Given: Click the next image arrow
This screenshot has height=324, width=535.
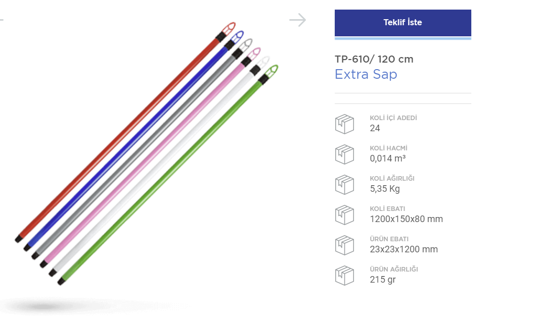Looking at the screenshot, I should click(x=297, y=20).
